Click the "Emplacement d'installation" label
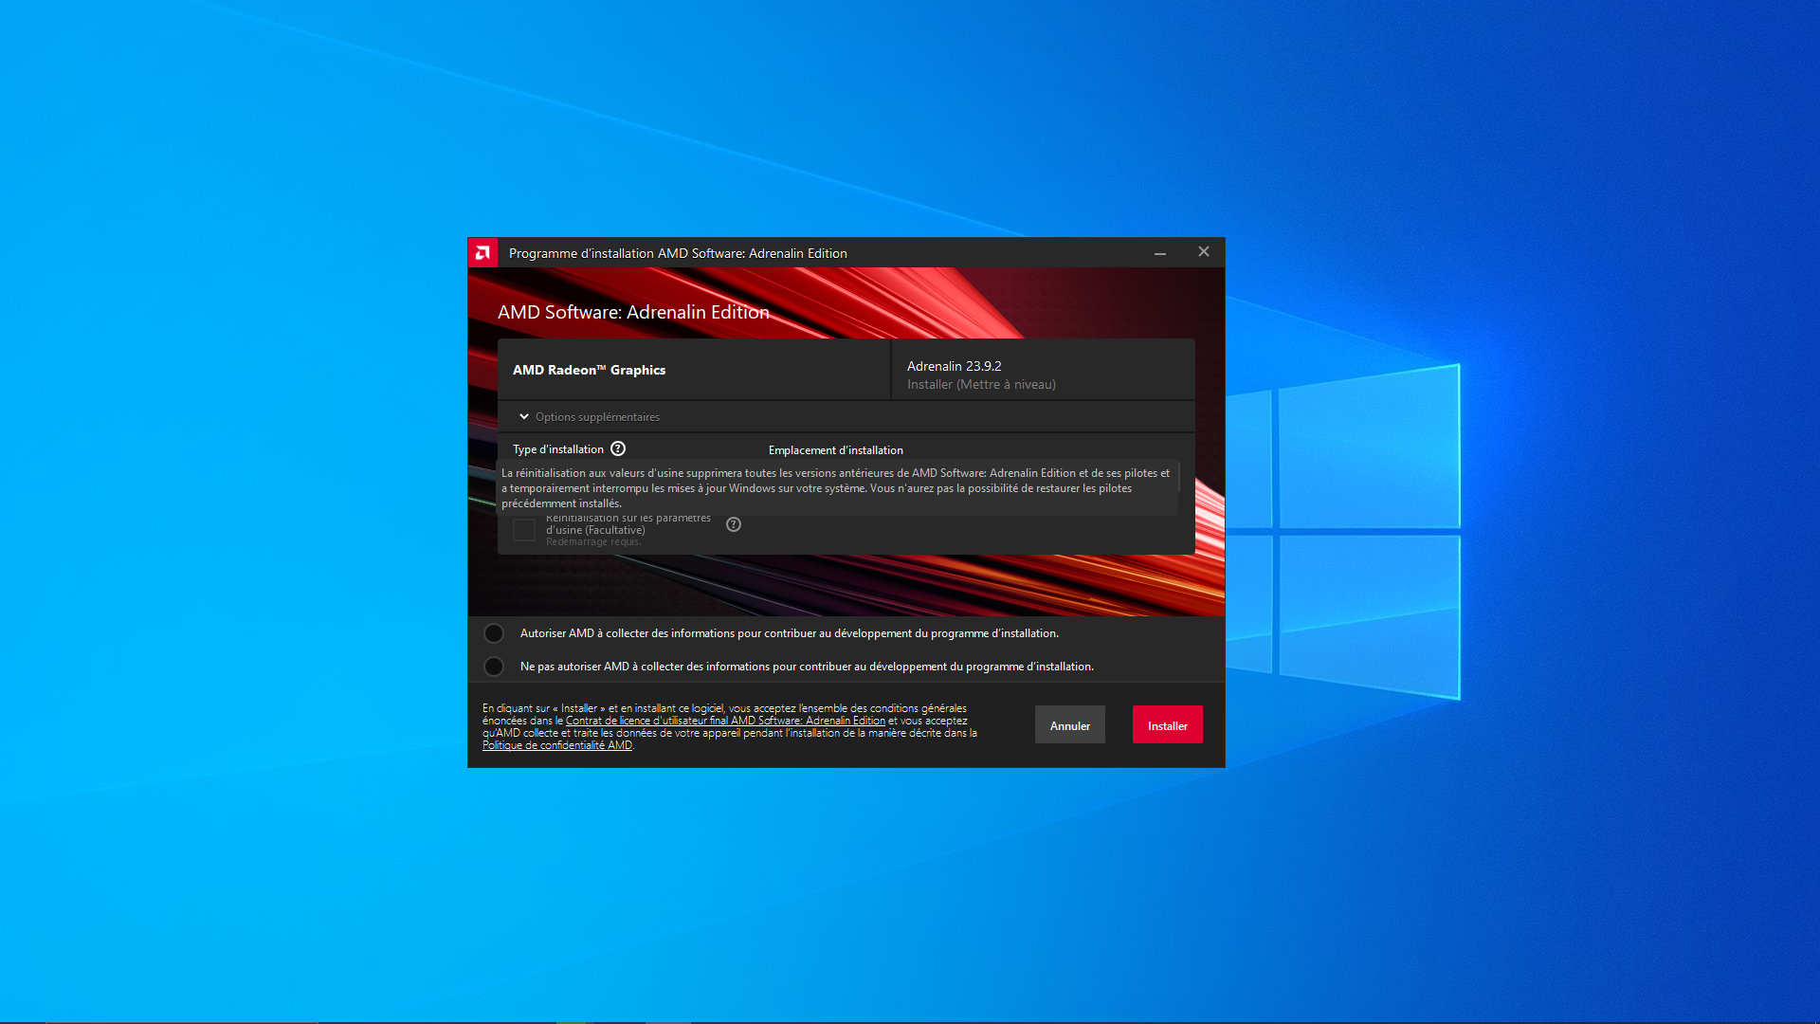This screenshot has width=1820, height=1024. click(x=836, y=450)
